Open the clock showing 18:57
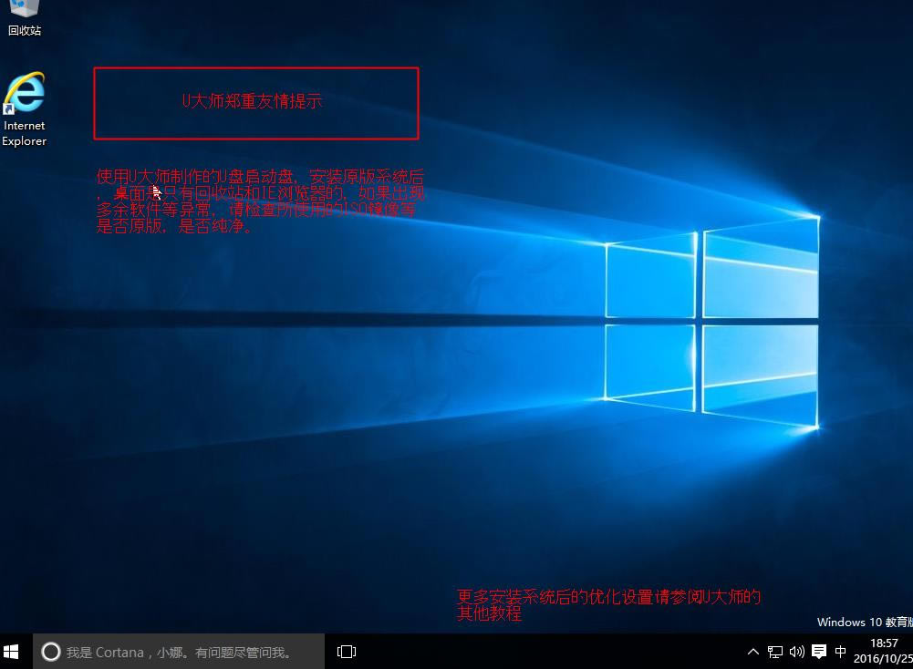Viewport: 913px width, 669px height. [884, 643]
